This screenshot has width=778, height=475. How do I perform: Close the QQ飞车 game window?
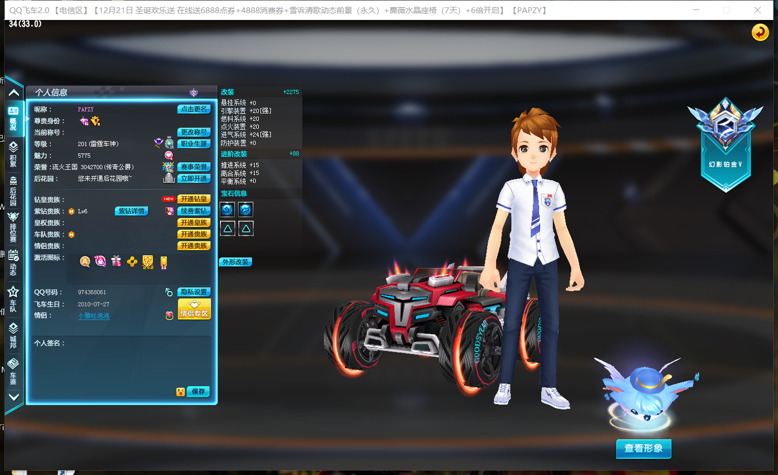757,10
